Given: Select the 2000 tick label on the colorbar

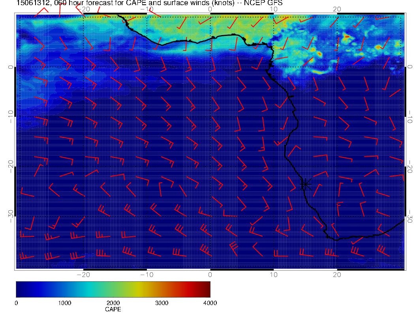Looking at the screenshot, I should [113, 303].
